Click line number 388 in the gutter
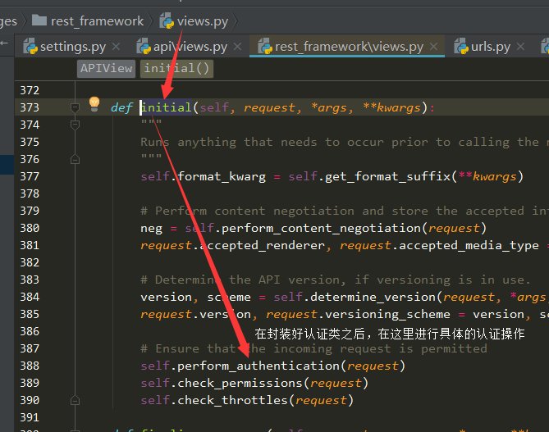This screenshot has height=432, width=549. click(30, 366)
